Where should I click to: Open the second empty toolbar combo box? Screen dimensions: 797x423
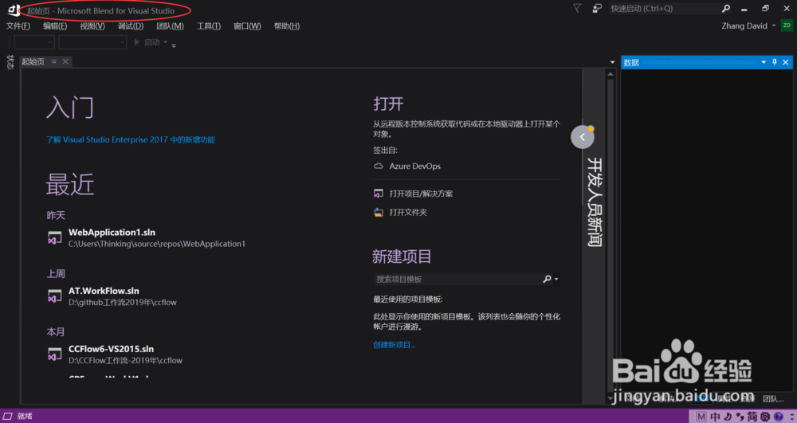(x=92, y=43)
